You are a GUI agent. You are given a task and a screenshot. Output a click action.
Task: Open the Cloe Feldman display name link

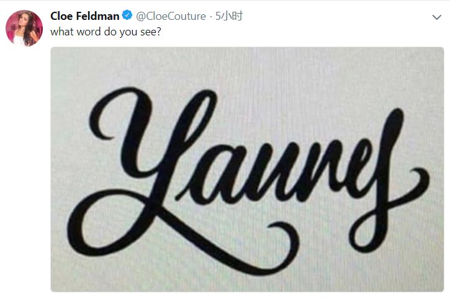84,16
